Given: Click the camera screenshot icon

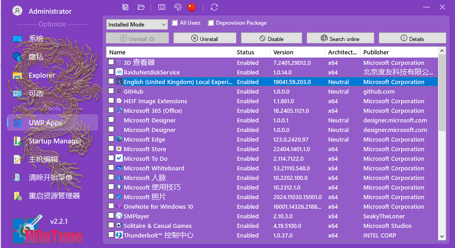Looking at the screenshot, I should click(x=162, y=7).
